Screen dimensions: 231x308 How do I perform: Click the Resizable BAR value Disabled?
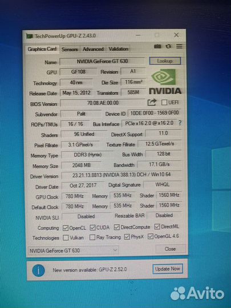tap(164, 216)
